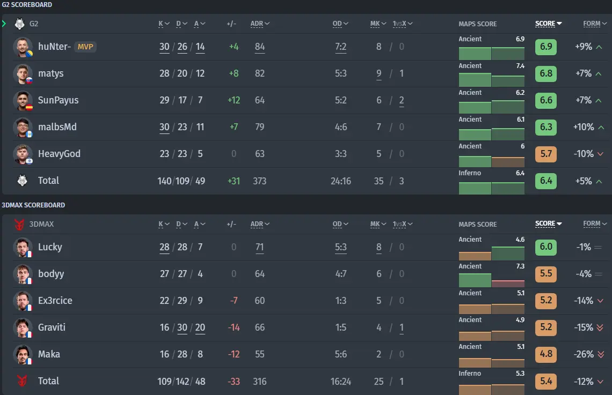The height and width of the screenshot is (395, 612).
Task: Sort G2 scoreboard by ADR
Action: point(260,24)
